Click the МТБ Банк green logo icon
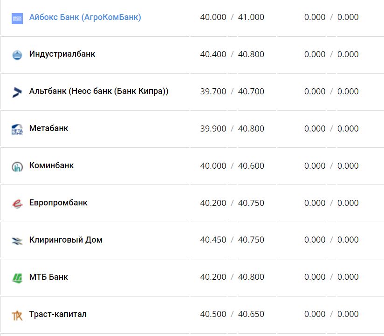The image size is (384, 336). point(17,278)
